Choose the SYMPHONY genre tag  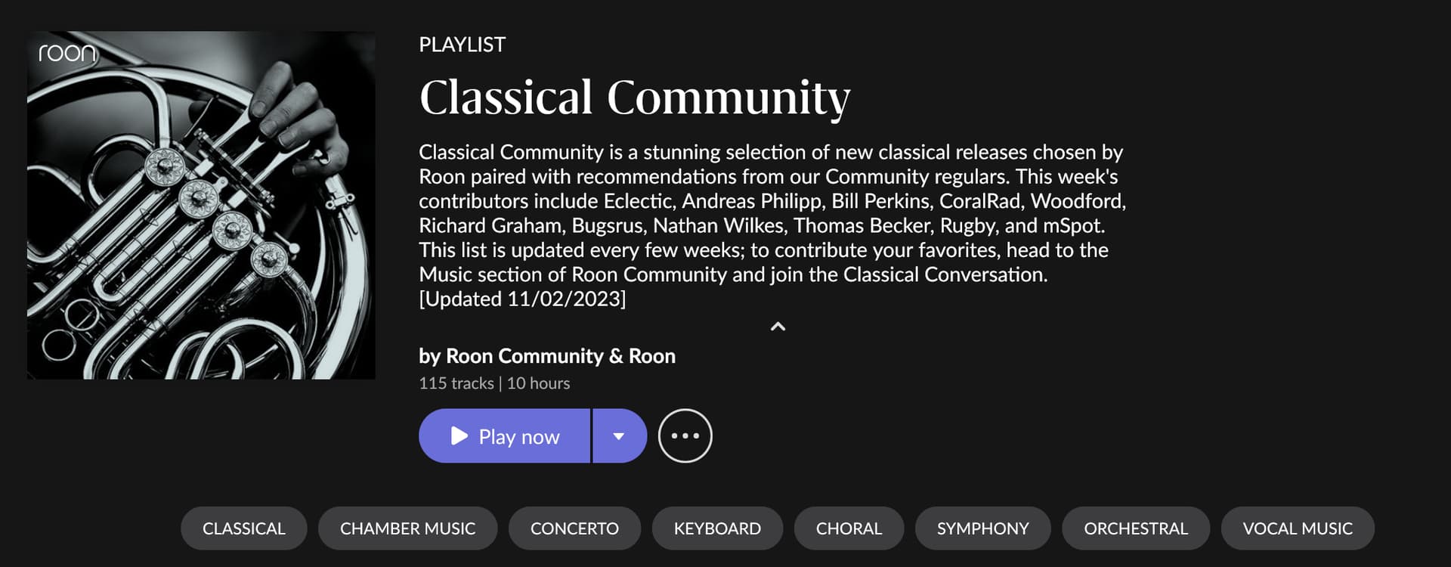(x=983, y=528)
